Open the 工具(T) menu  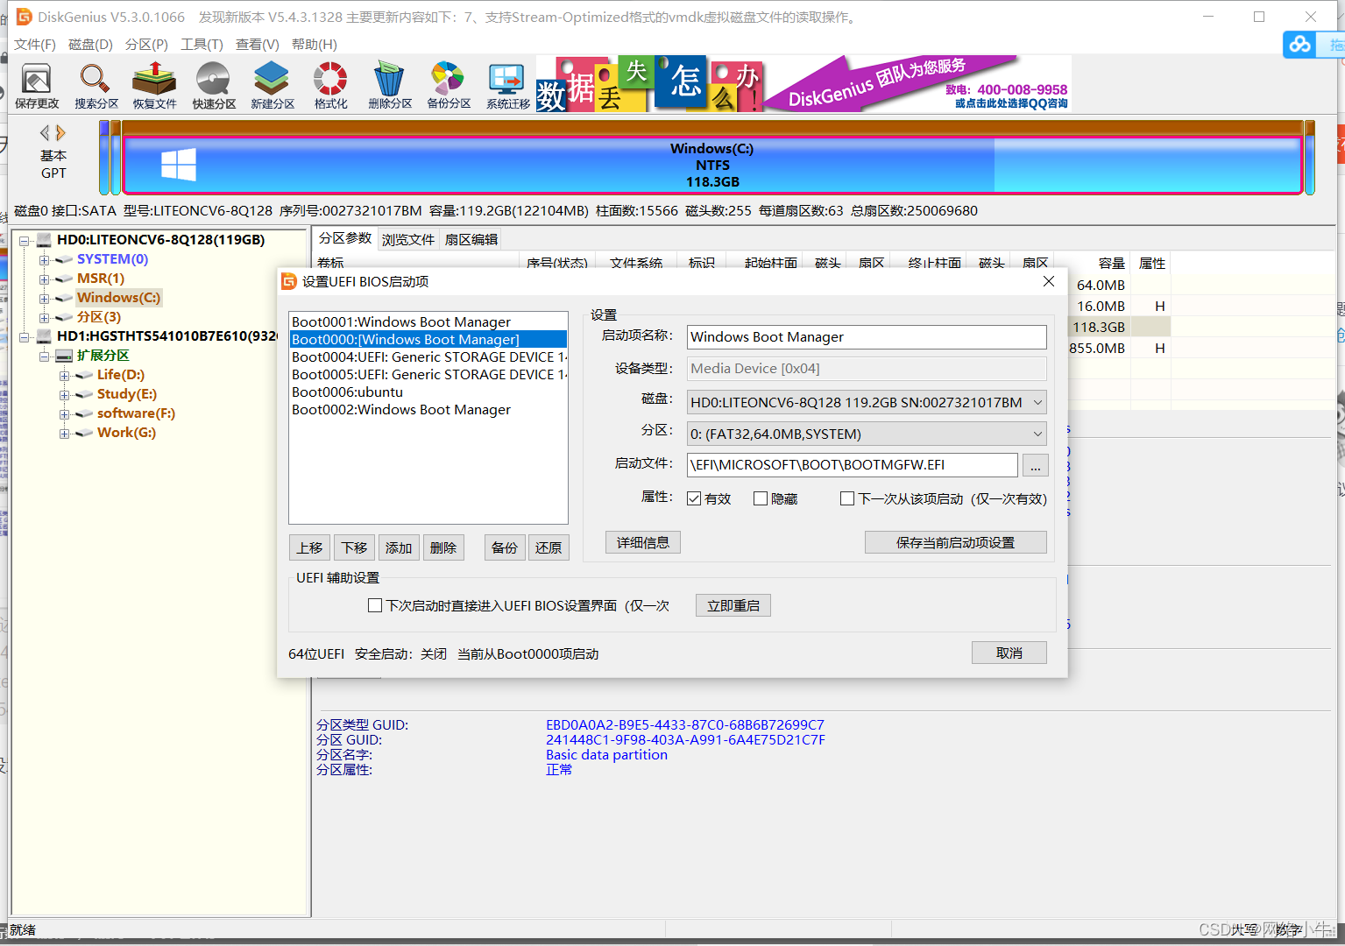click(x=202, y=45)
